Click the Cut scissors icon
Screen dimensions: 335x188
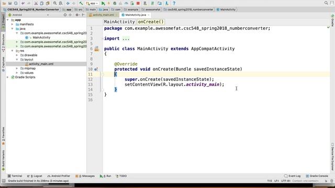(36, 3)
